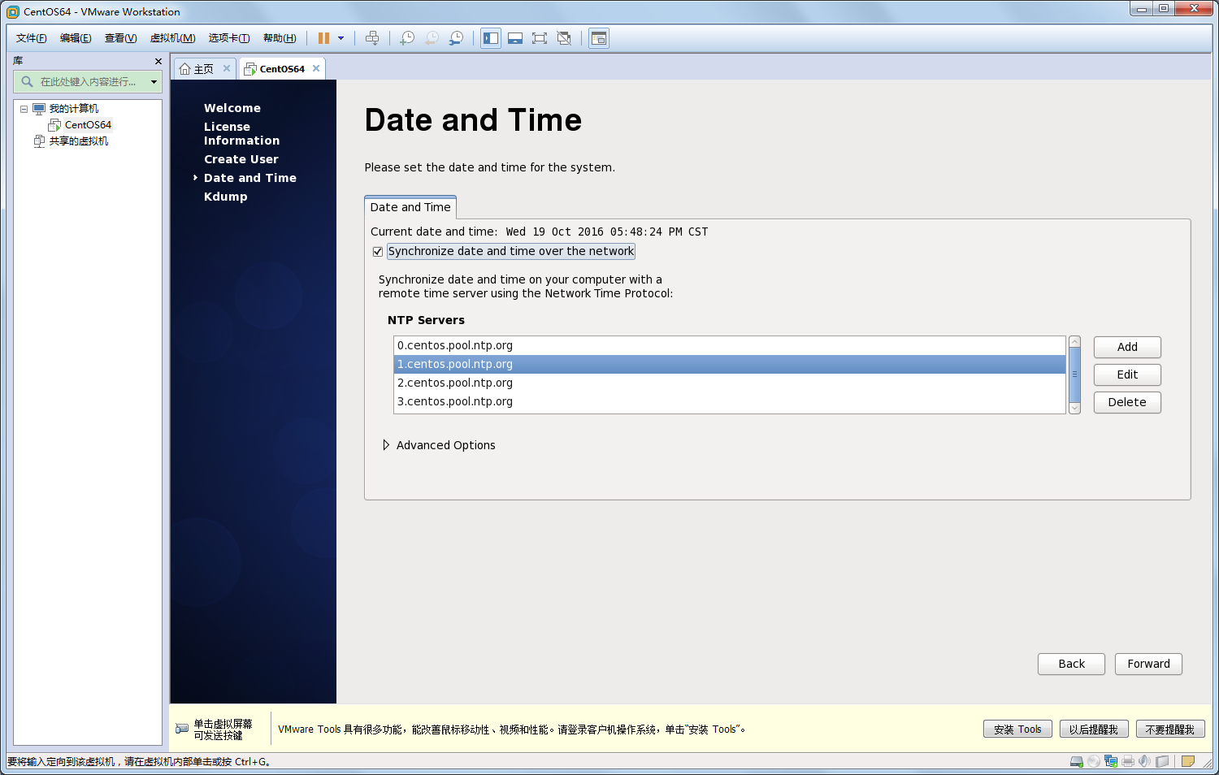Screen dimensions: 1219x775
Task: Click the printer status bar icon
Action: click(1128, 761)
